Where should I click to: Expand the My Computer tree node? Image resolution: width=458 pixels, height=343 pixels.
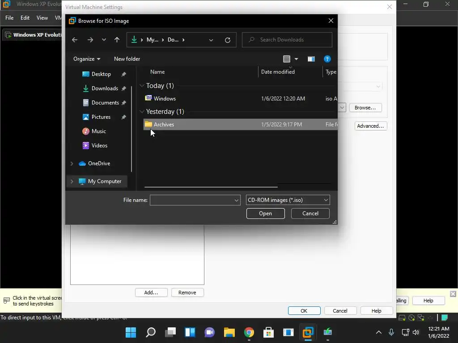click(x=72, y=181)
